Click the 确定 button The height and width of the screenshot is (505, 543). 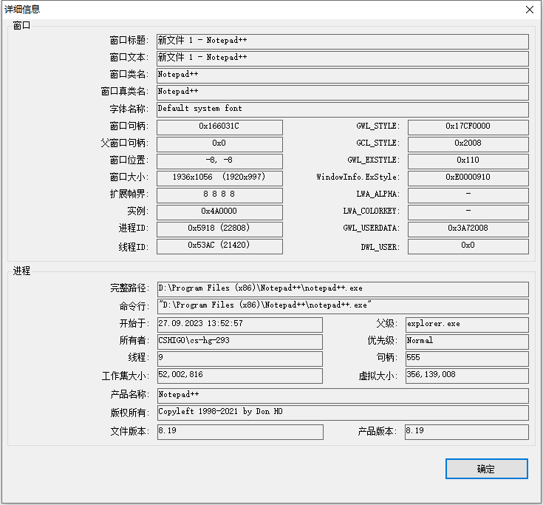coord(487,469)
